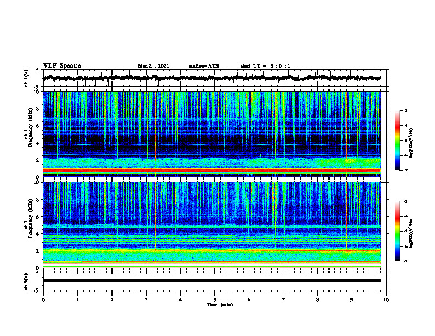Click the ch.2 spectrogram red line near 2 kHz
Viewport: 435px width, 336px height.
(211, 254)
